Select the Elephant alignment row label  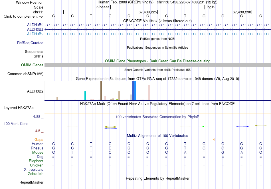(x=36, y=161)
